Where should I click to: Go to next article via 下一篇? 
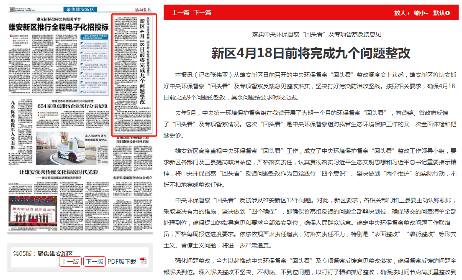[x=202, y=13]
